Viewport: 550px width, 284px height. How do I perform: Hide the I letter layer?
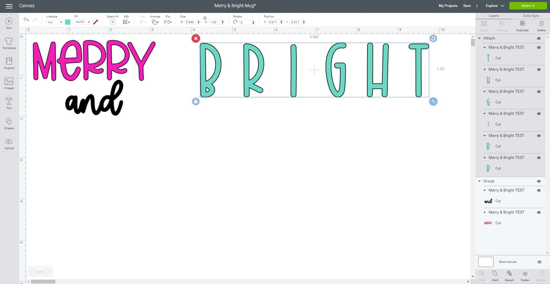point(539,114)
